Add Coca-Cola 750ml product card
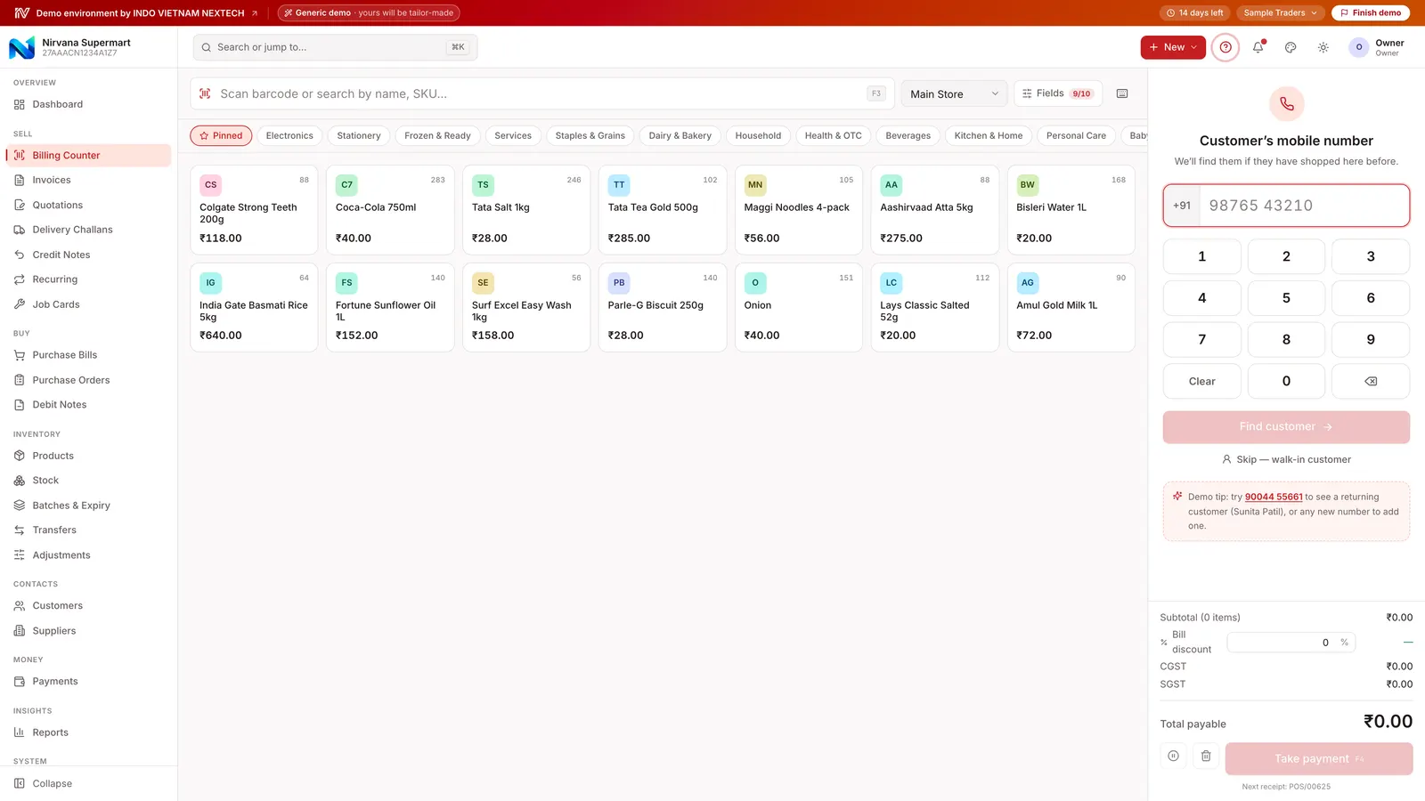 (390, 210)
